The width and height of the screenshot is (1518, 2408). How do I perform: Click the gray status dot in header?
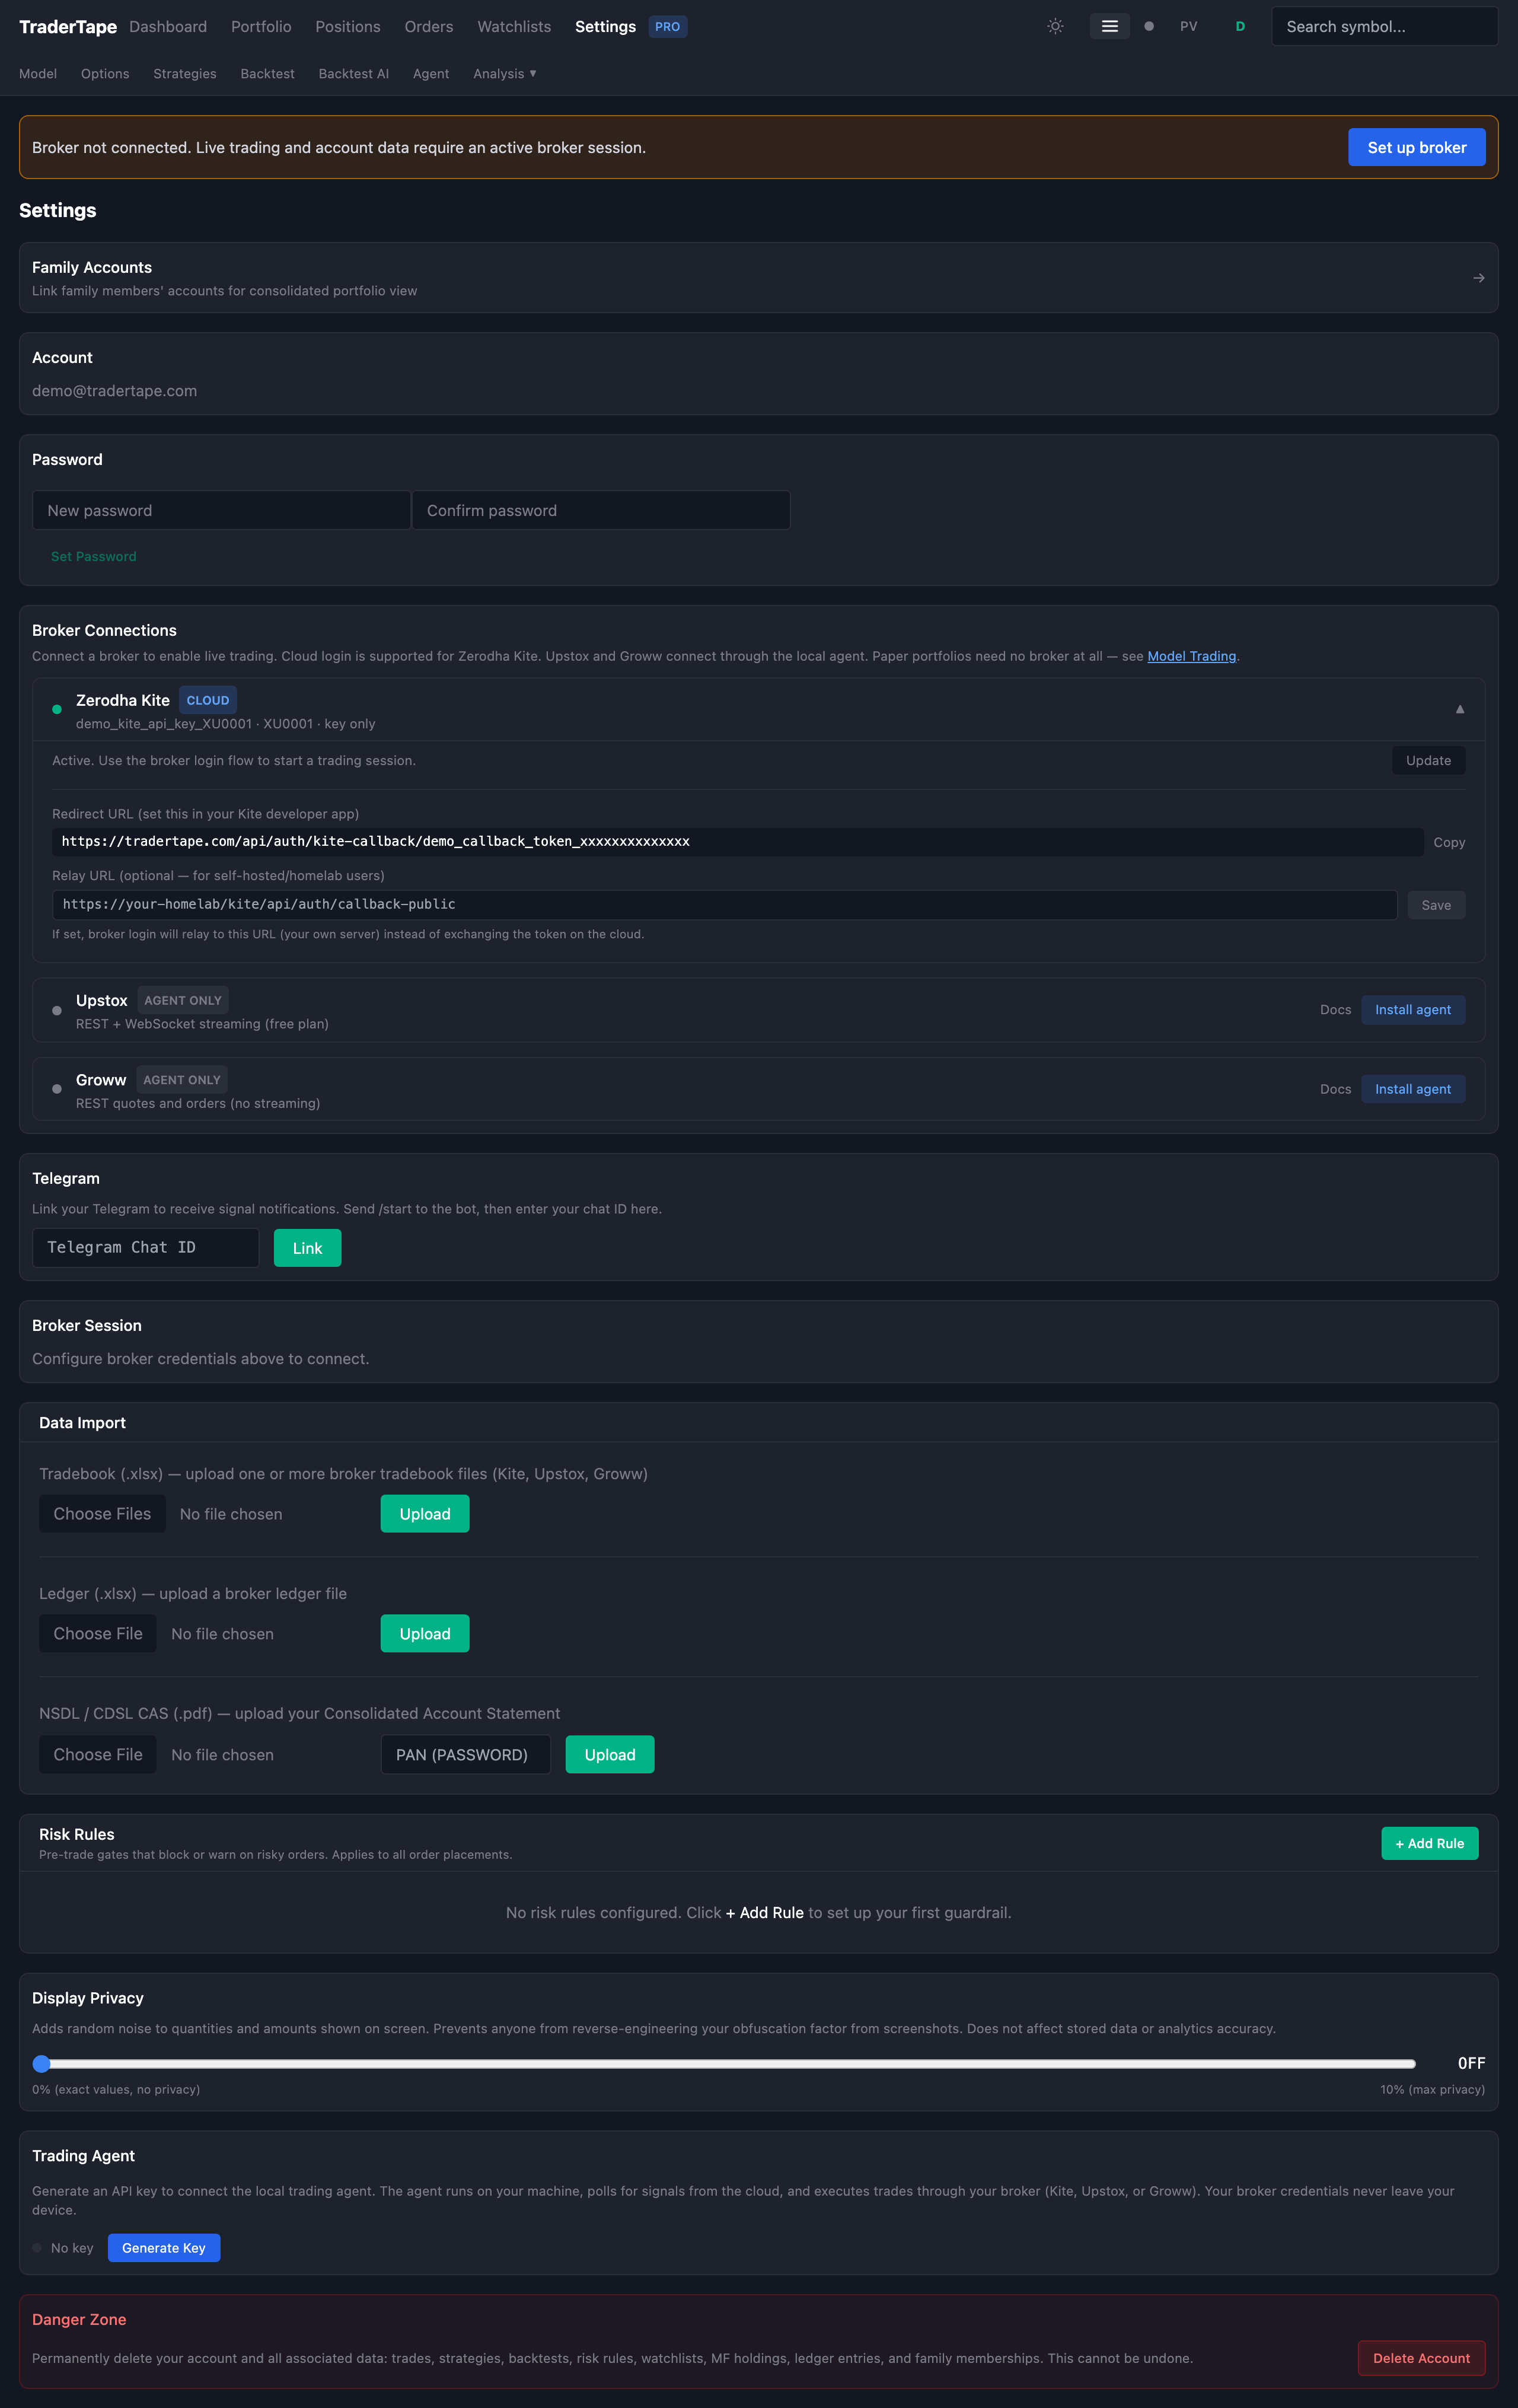tap(1149, 27)
